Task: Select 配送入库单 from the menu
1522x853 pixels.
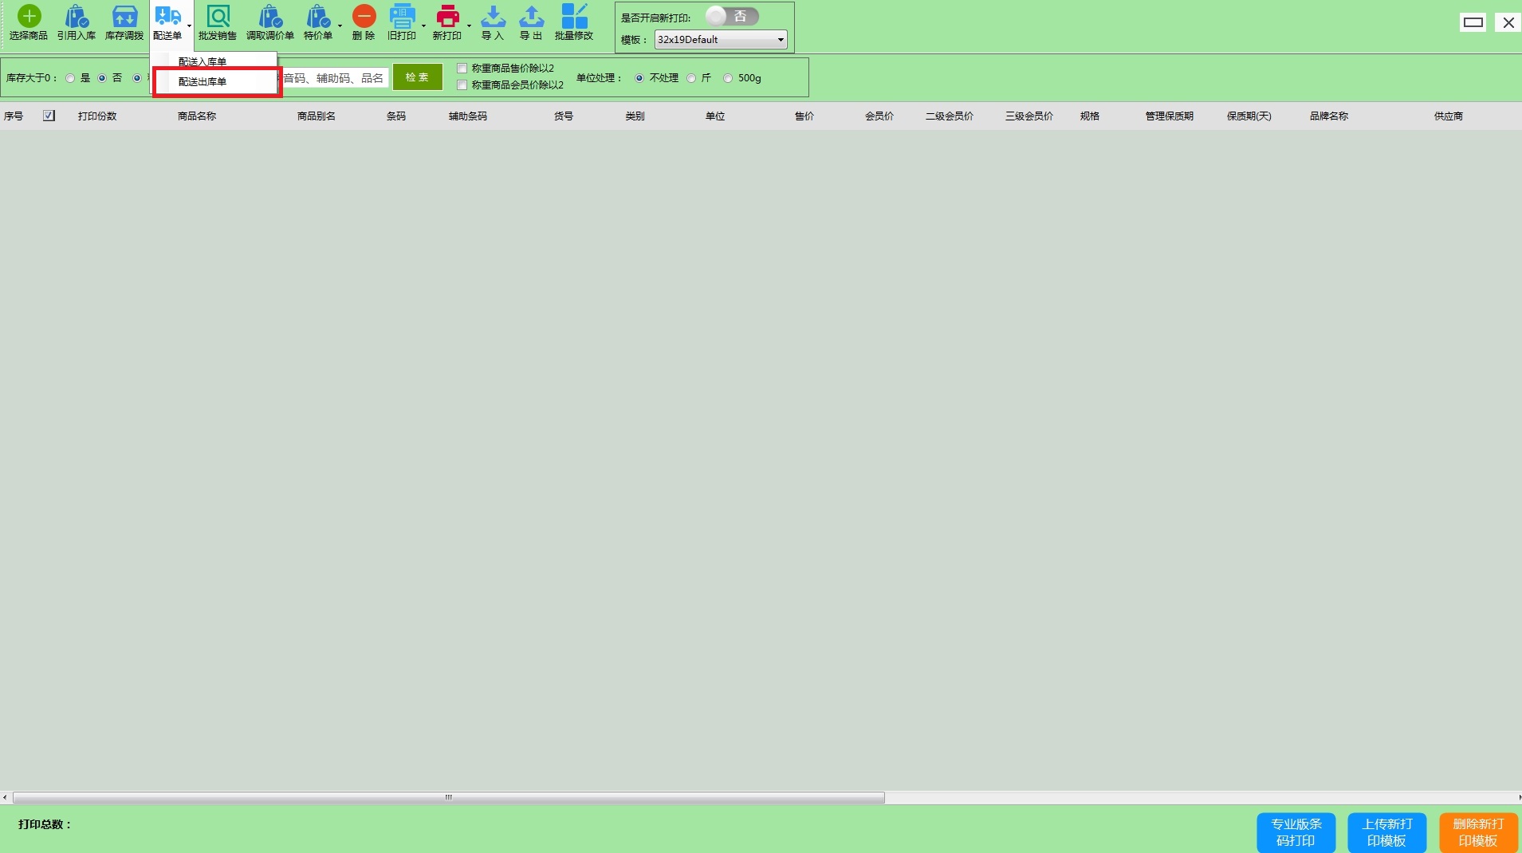Action: pyautogui.click(x=203, y=61)
